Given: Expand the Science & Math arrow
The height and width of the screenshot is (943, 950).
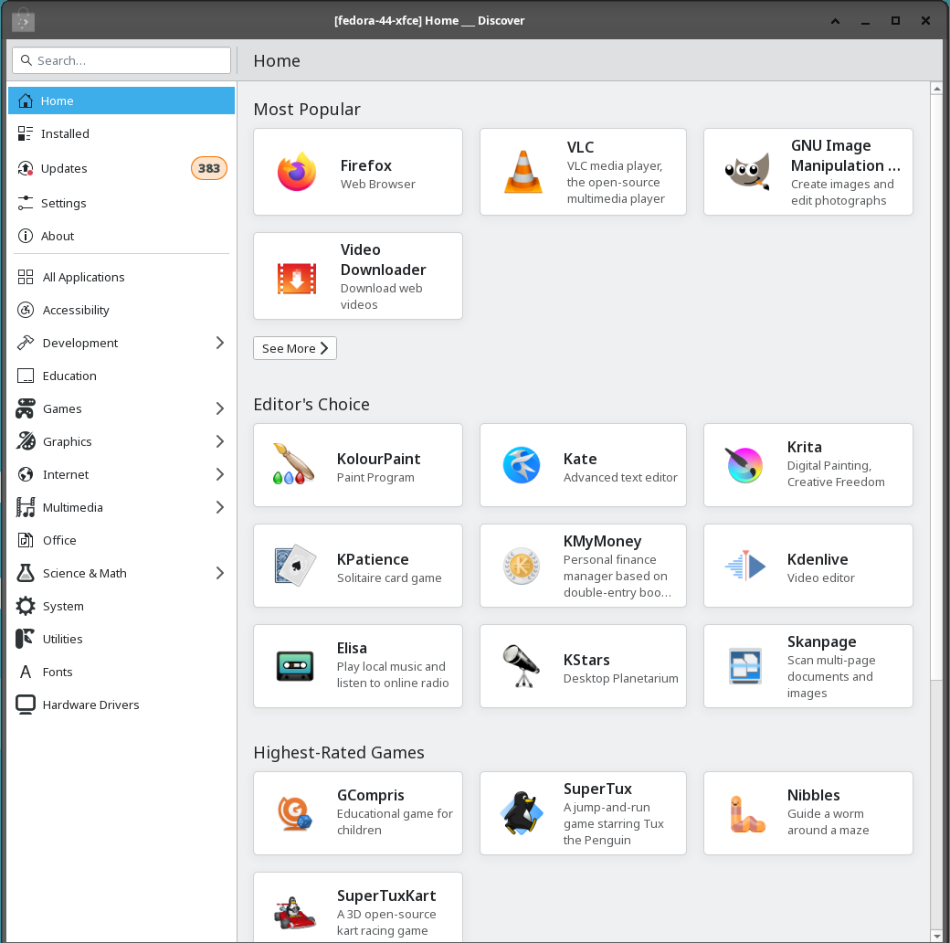Looking at the screenshot, I should coord(220,573).
